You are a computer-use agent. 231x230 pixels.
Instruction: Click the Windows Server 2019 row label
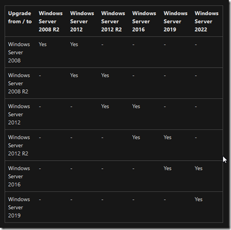(x=19, y=207)
